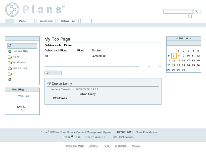This screenshot has width=206, height=154.
Task: Open Plone CMS Open Source Content Management System link
Action: click(x=77, y=132)
